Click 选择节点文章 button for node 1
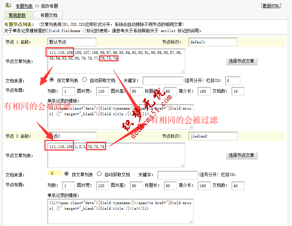 click(x=242, y=61)
